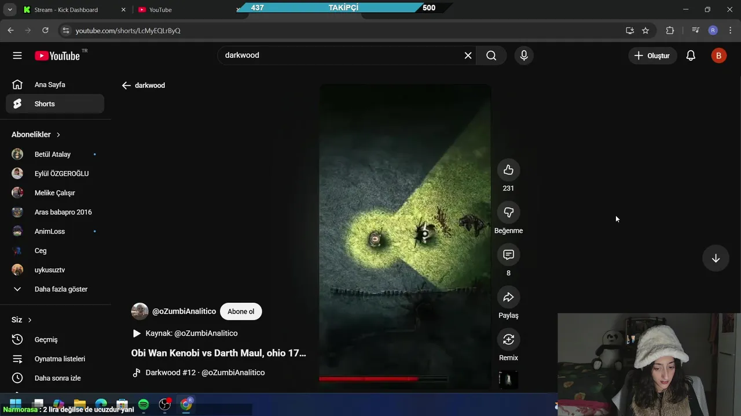The height and width of the screenshot is (416, 741).
Task: Start voice search with the microphone
Action: (x=524, y=55)
